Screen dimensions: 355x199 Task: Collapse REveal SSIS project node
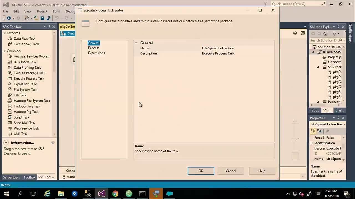(313, 52)
